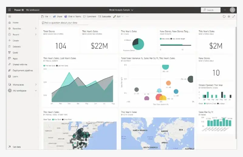Click the dashboard vertical scrollbar
Screen dimensions: 243x157
click(x=236, y=83)
